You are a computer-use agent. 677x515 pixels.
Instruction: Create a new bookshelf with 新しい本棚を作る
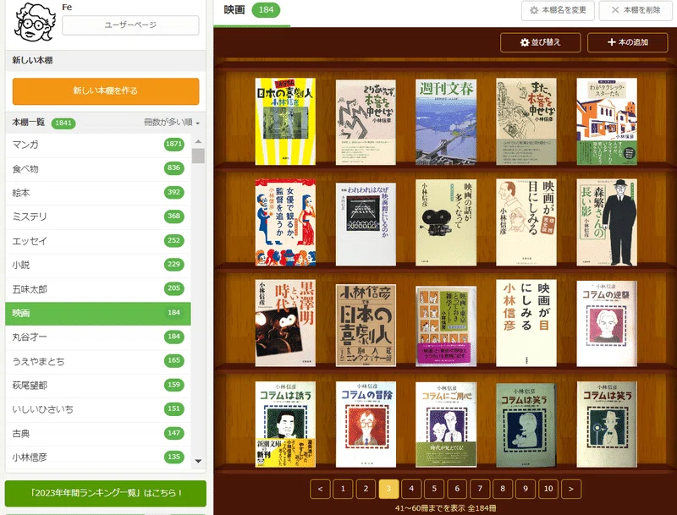pyautogui.click(x=106, y=91)
